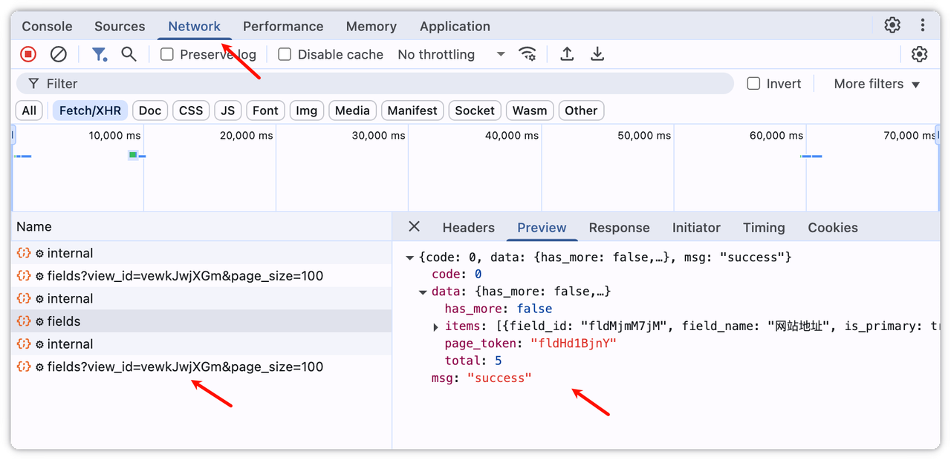Select the Fetch/XHR filter button
Image resolution: width=951 pixels, height=460 pixels.
[x=90, y=111]
